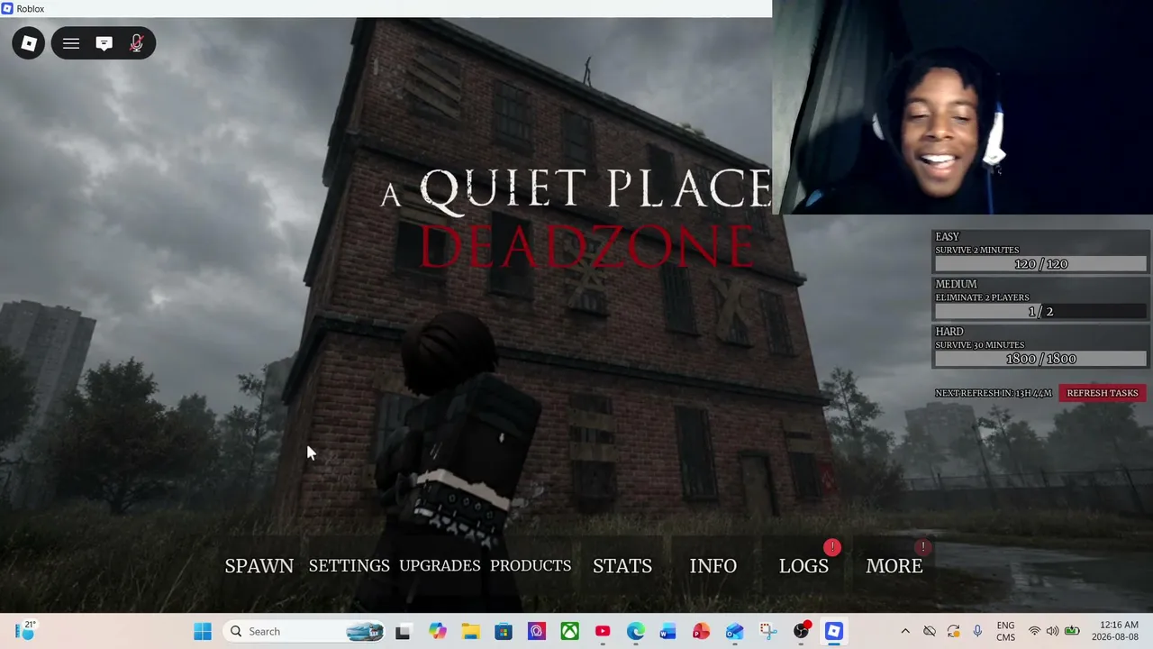1153x649 pixels.
Task: Switch to PowerPoint on the taskbar
Action: tap(702, 631)
